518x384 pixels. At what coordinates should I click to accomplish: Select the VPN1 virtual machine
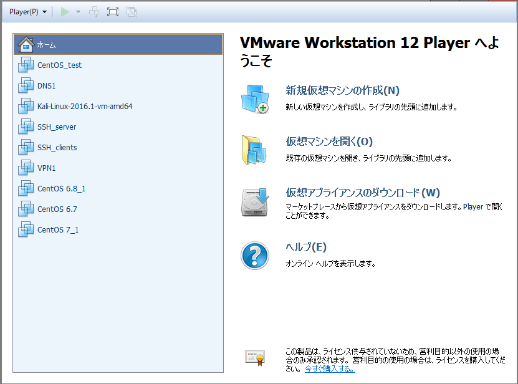click(118, 168)
